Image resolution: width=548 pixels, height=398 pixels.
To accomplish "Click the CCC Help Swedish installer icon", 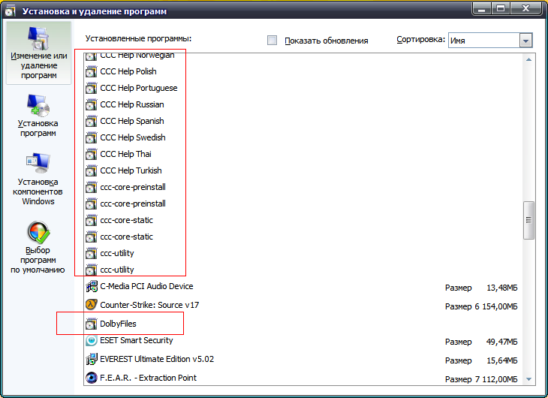I will 92,137.
